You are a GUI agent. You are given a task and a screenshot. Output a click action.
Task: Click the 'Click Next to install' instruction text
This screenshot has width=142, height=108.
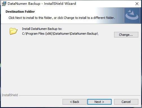click(62, 18)
